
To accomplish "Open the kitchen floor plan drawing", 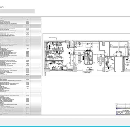I will (86, 55).
